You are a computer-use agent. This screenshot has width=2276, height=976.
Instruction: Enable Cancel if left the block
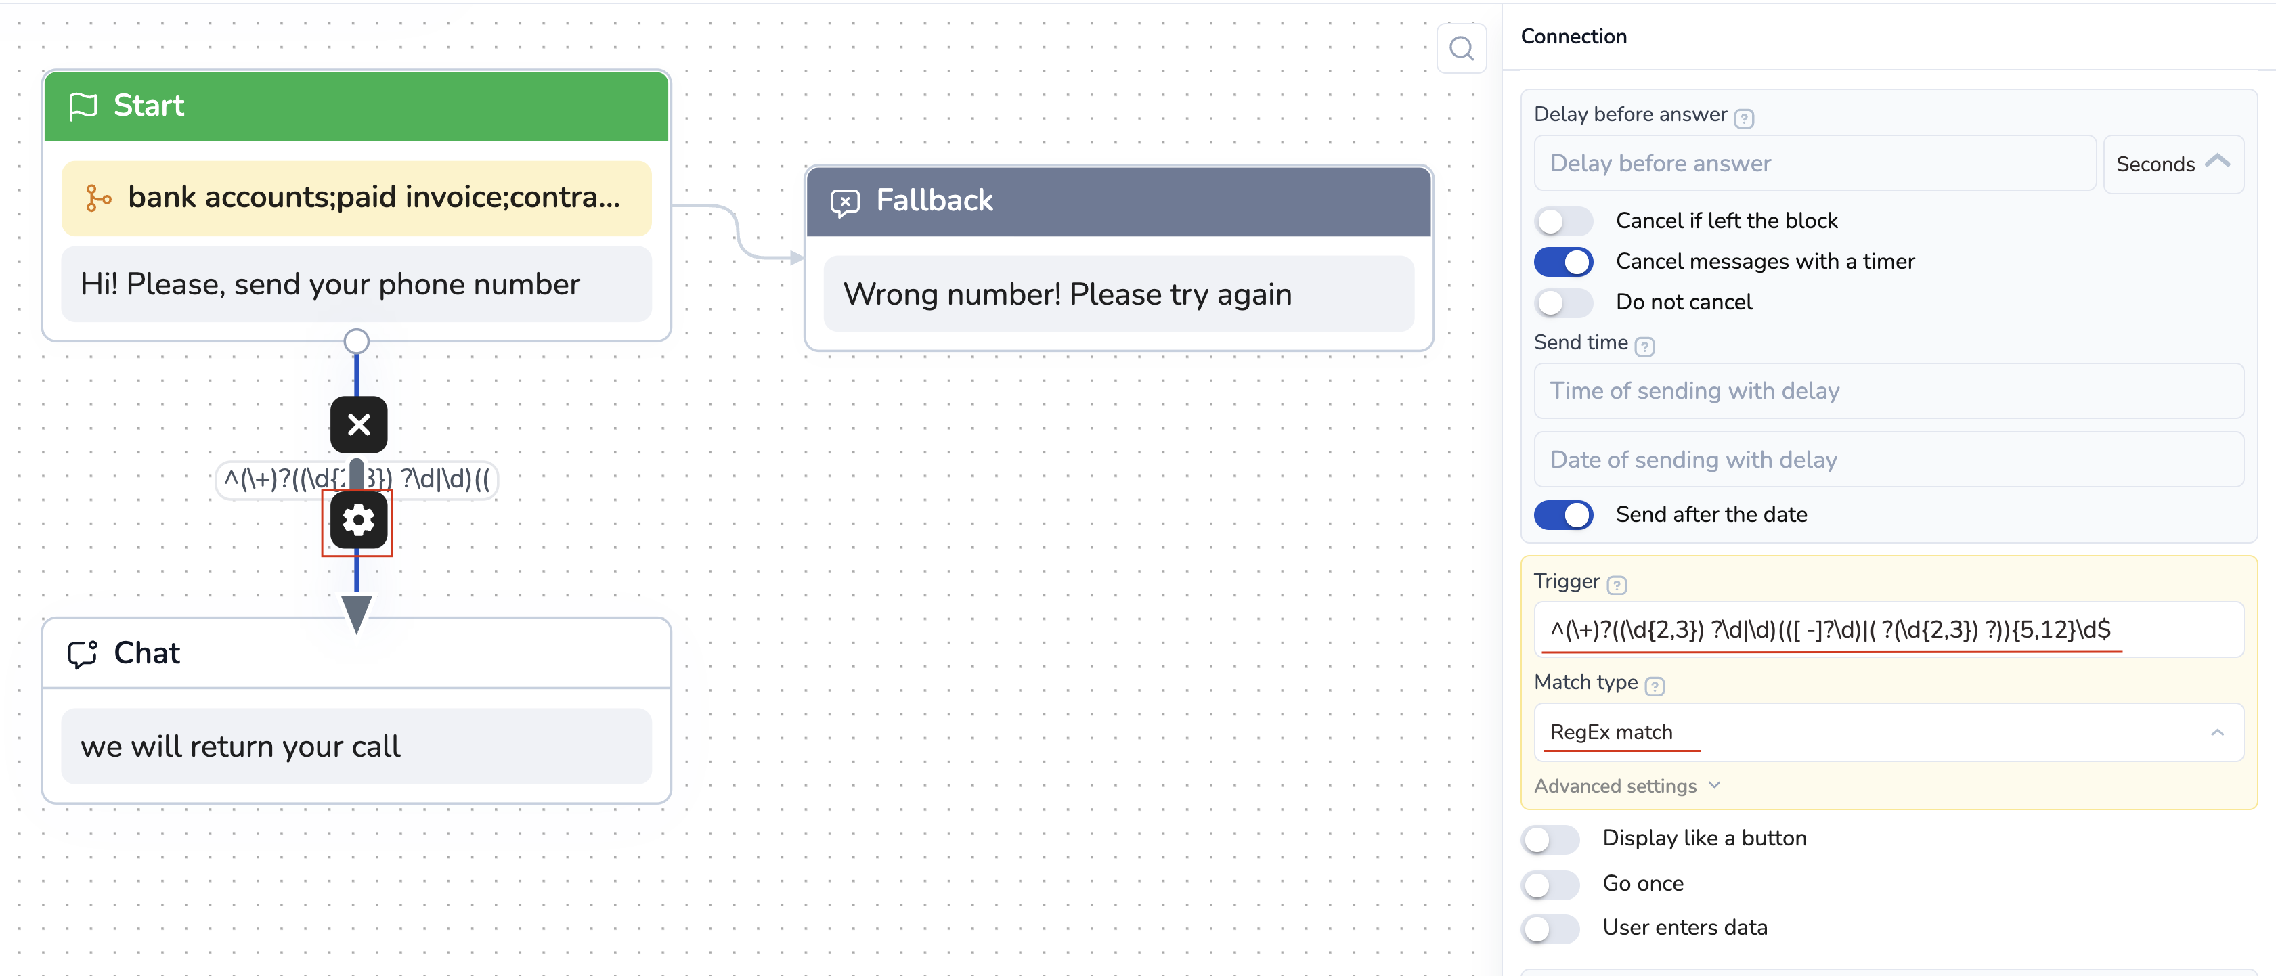(x=1563, y=221)
